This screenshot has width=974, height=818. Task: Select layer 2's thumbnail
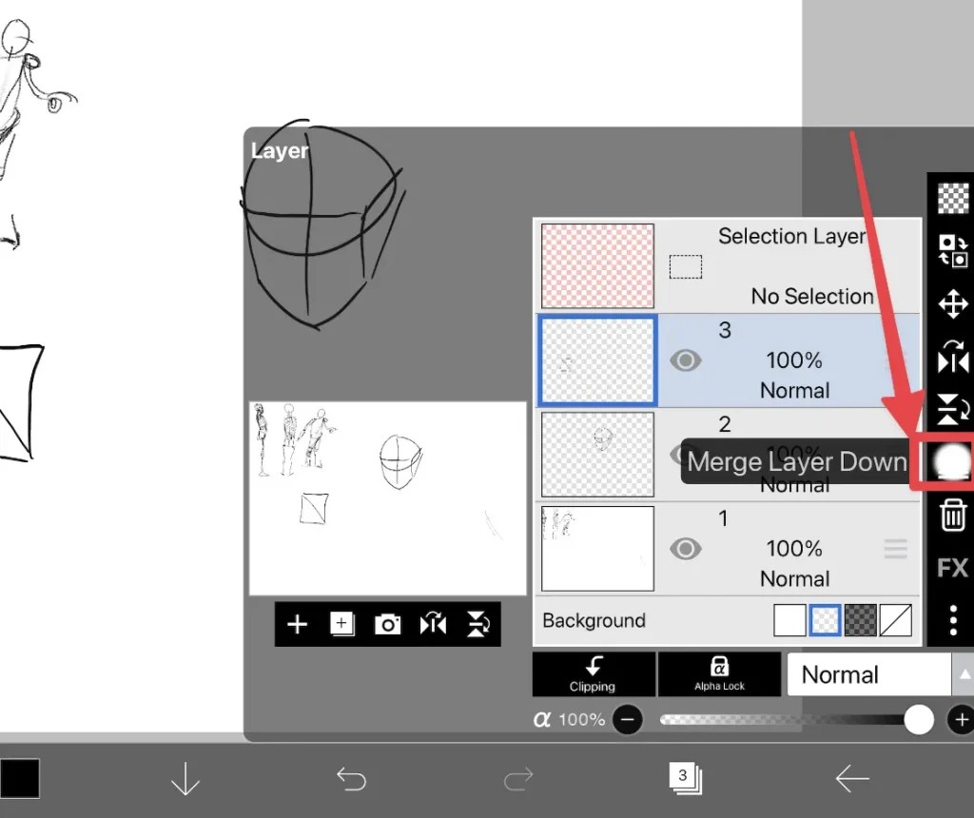tap(596, 454)
